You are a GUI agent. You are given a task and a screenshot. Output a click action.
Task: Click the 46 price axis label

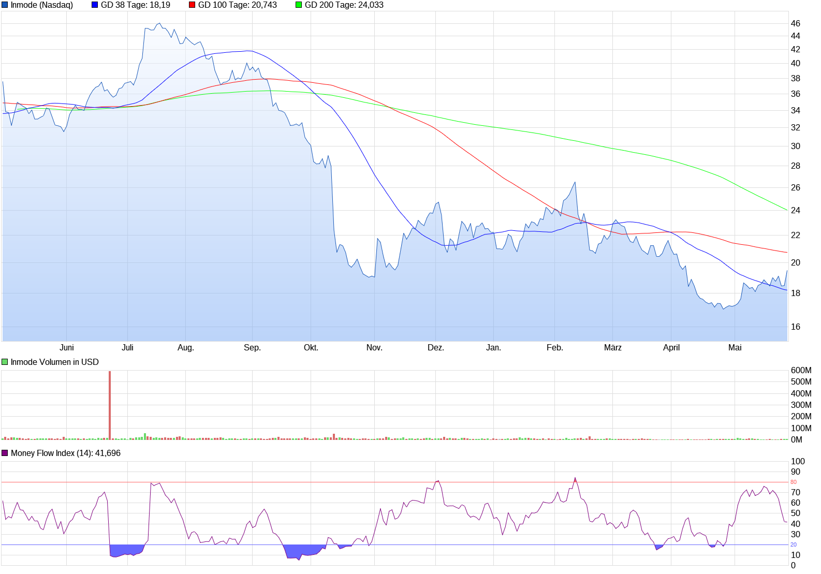click(x=795, y=23)
